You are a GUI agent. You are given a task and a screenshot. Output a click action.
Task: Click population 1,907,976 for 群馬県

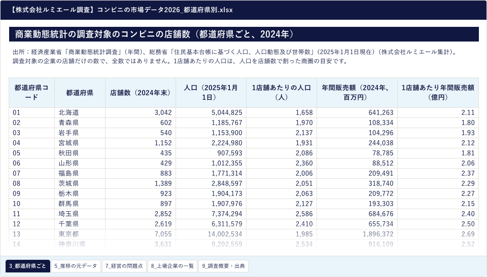tap(211, 204)
